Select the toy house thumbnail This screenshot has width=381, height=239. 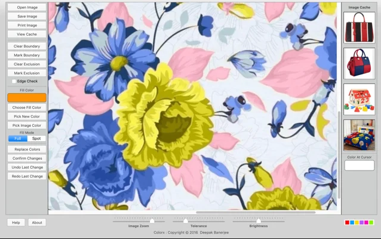click(359, 99)
